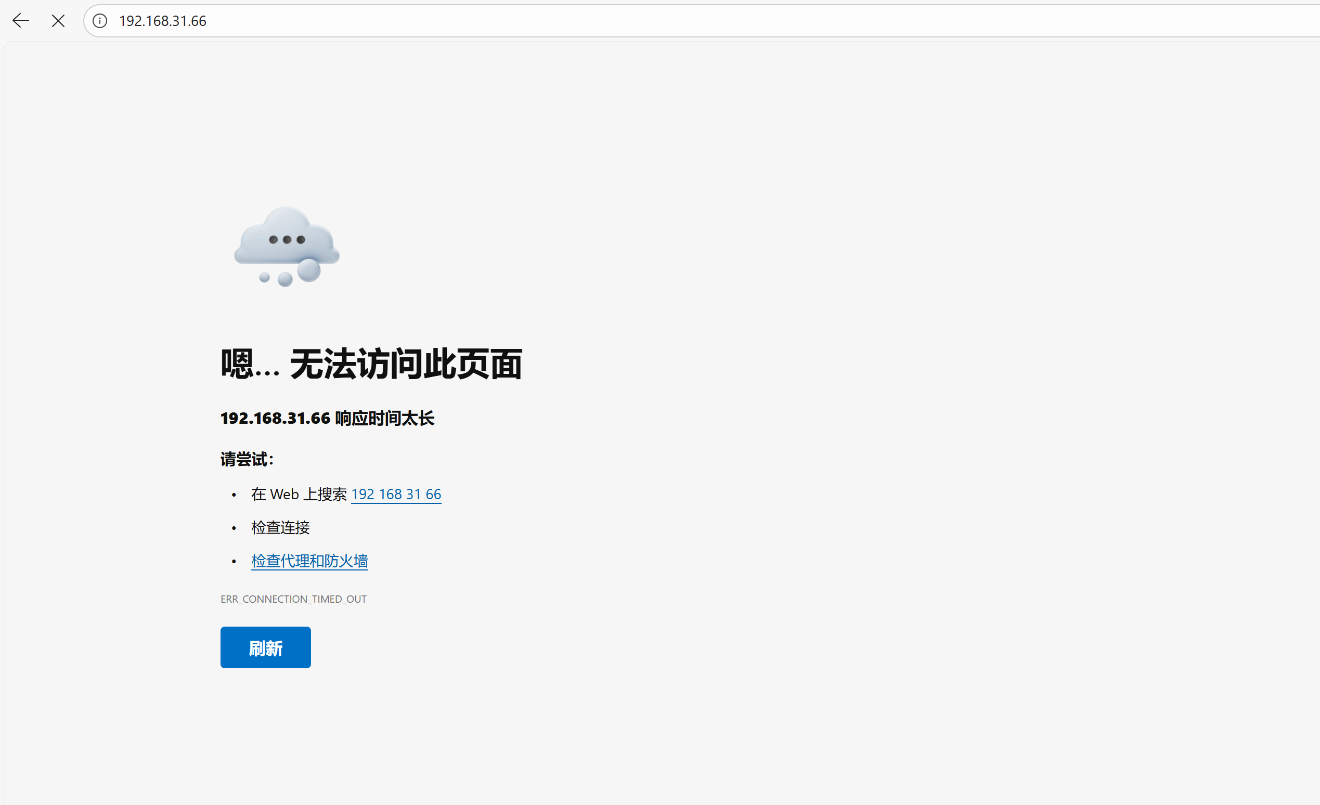Click the bullet before 检查连接
Image resolution: width=1320 pixels, height=805 pixels.
click(x=234, y=528)
